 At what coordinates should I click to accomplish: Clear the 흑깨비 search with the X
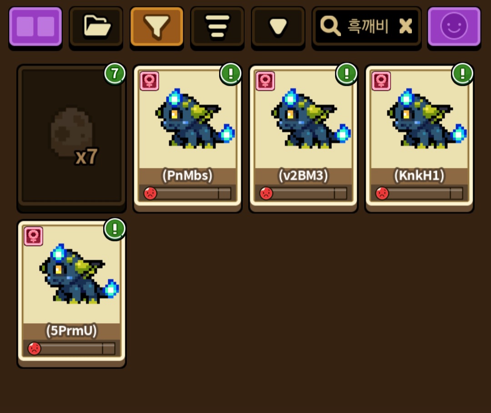coord(406,26)
